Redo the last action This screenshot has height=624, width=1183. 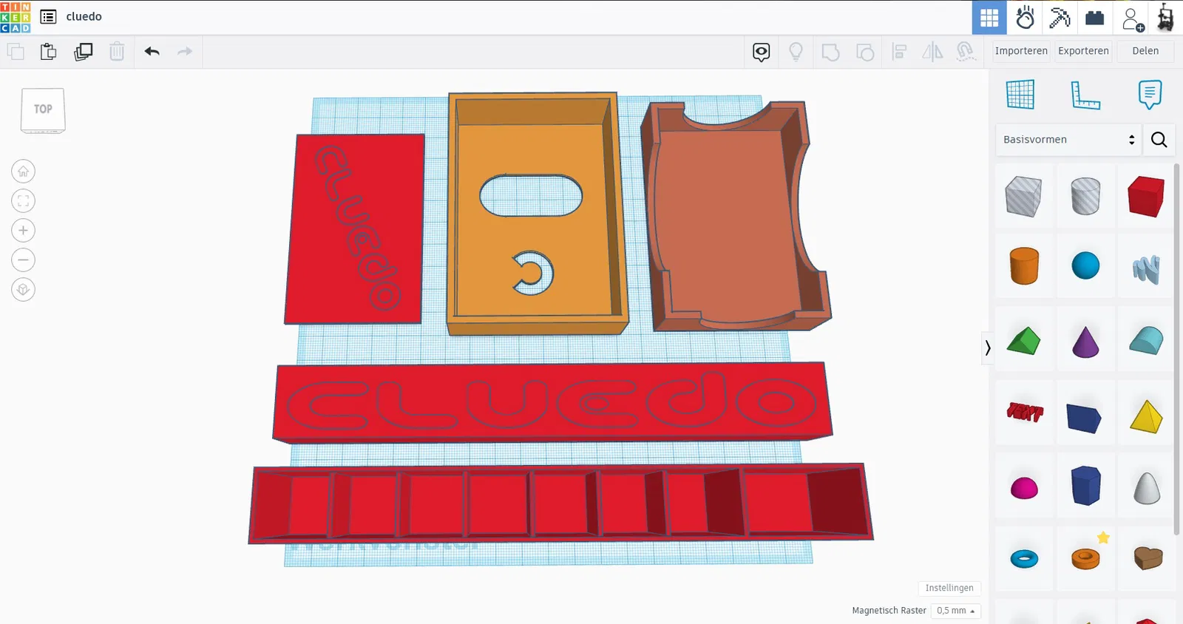(x=185, y=52)
